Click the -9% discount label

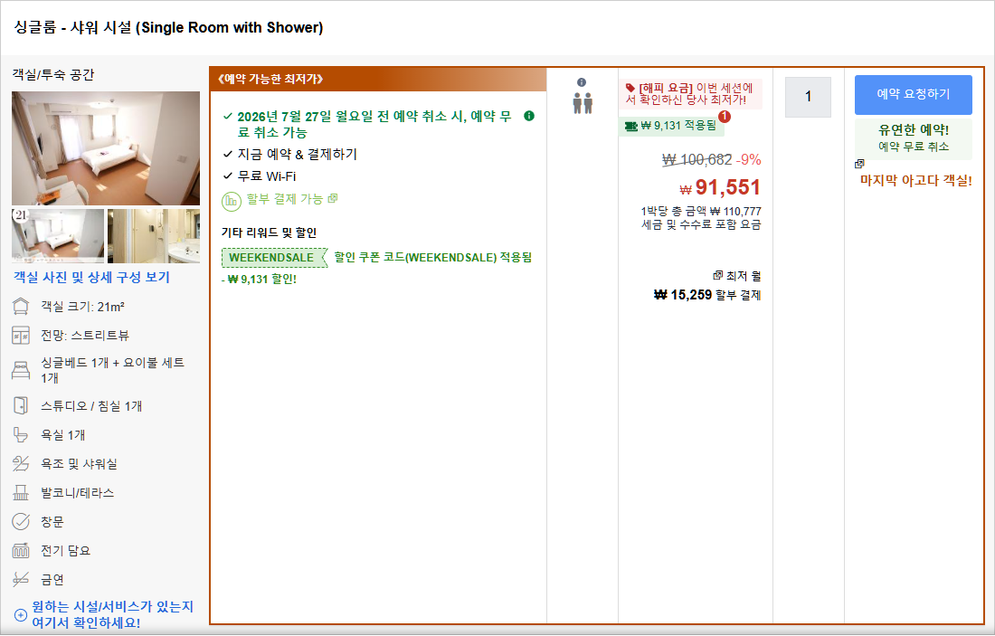(x=748, y=159)
